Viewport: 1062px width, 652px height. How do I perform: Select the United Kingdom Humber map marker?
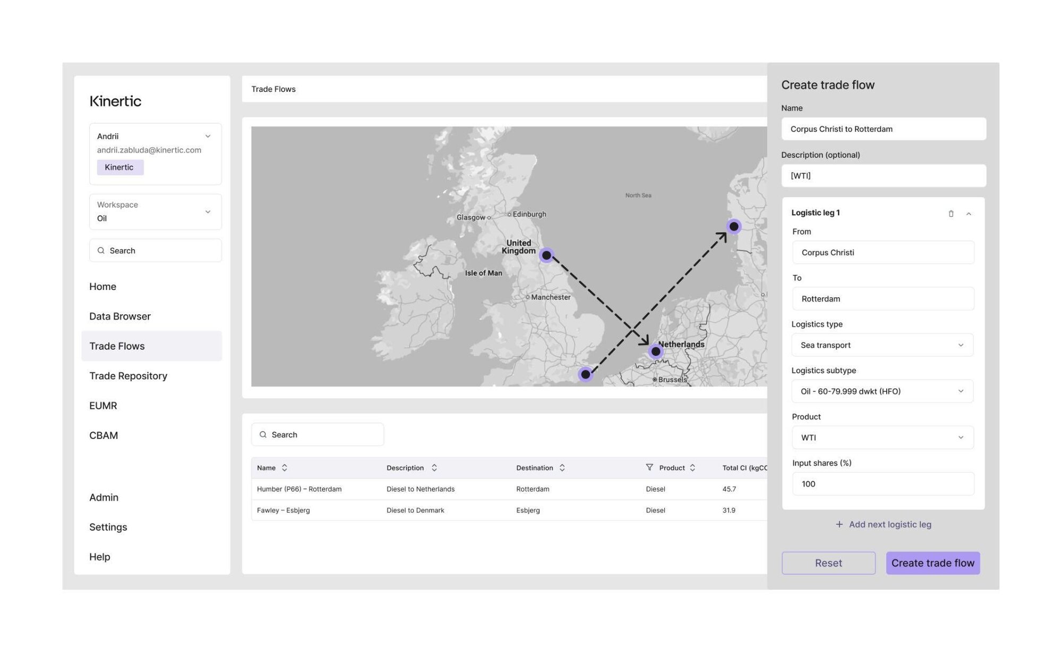pyautogui.click(x=546, y=255)
